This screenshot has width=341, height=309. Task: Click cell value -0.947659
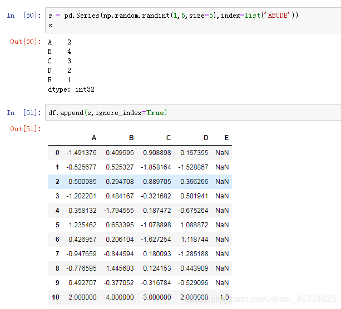click(x=81, y=254)
